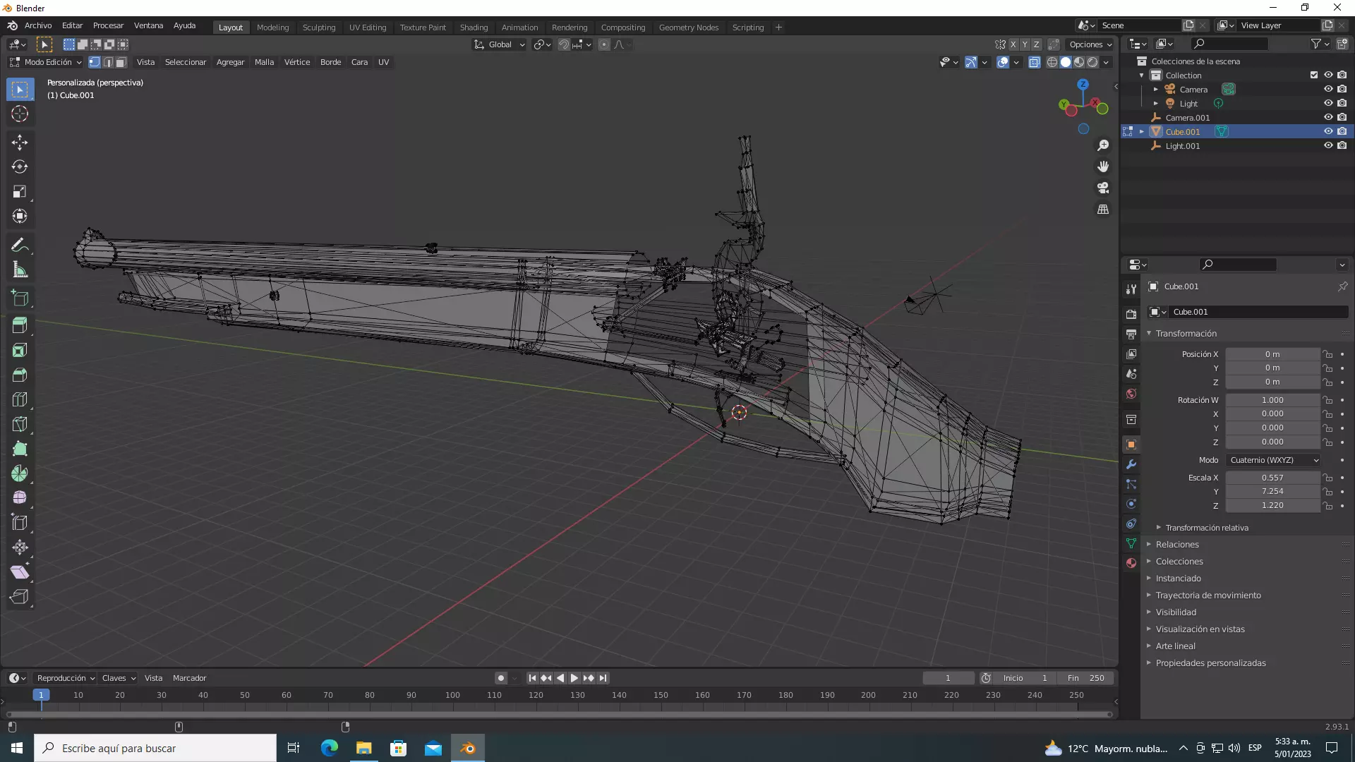Select the Loop Cut tool
Viewport: 1355px width, 762px height.
tap(20, 400)
